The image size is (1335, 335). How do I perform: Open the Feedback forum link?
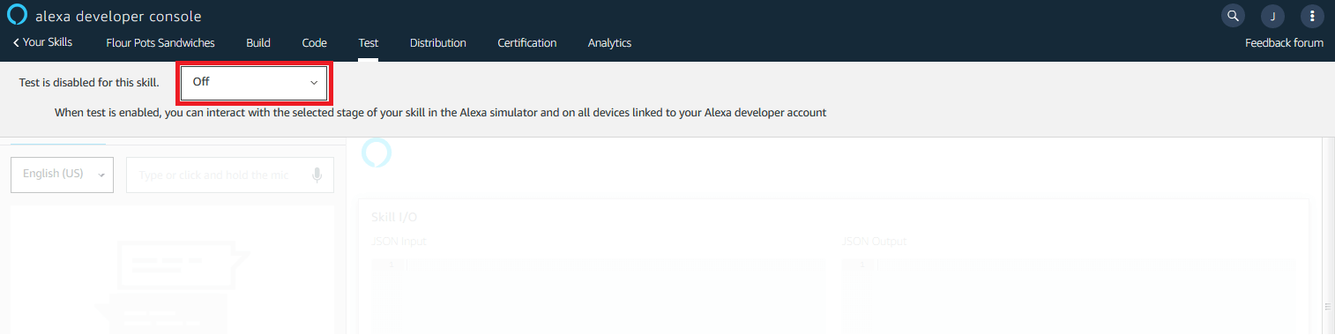(x=1284, y=42)
